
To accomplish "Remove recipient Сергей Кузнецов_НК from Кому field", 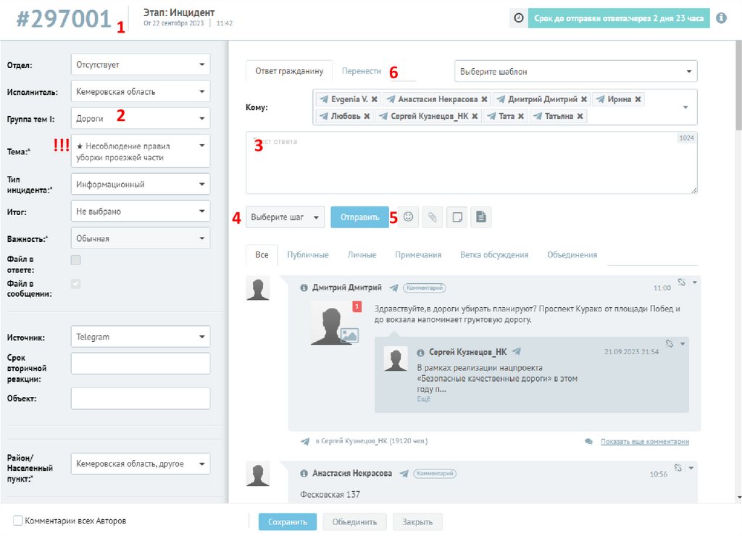I will 475,116.
